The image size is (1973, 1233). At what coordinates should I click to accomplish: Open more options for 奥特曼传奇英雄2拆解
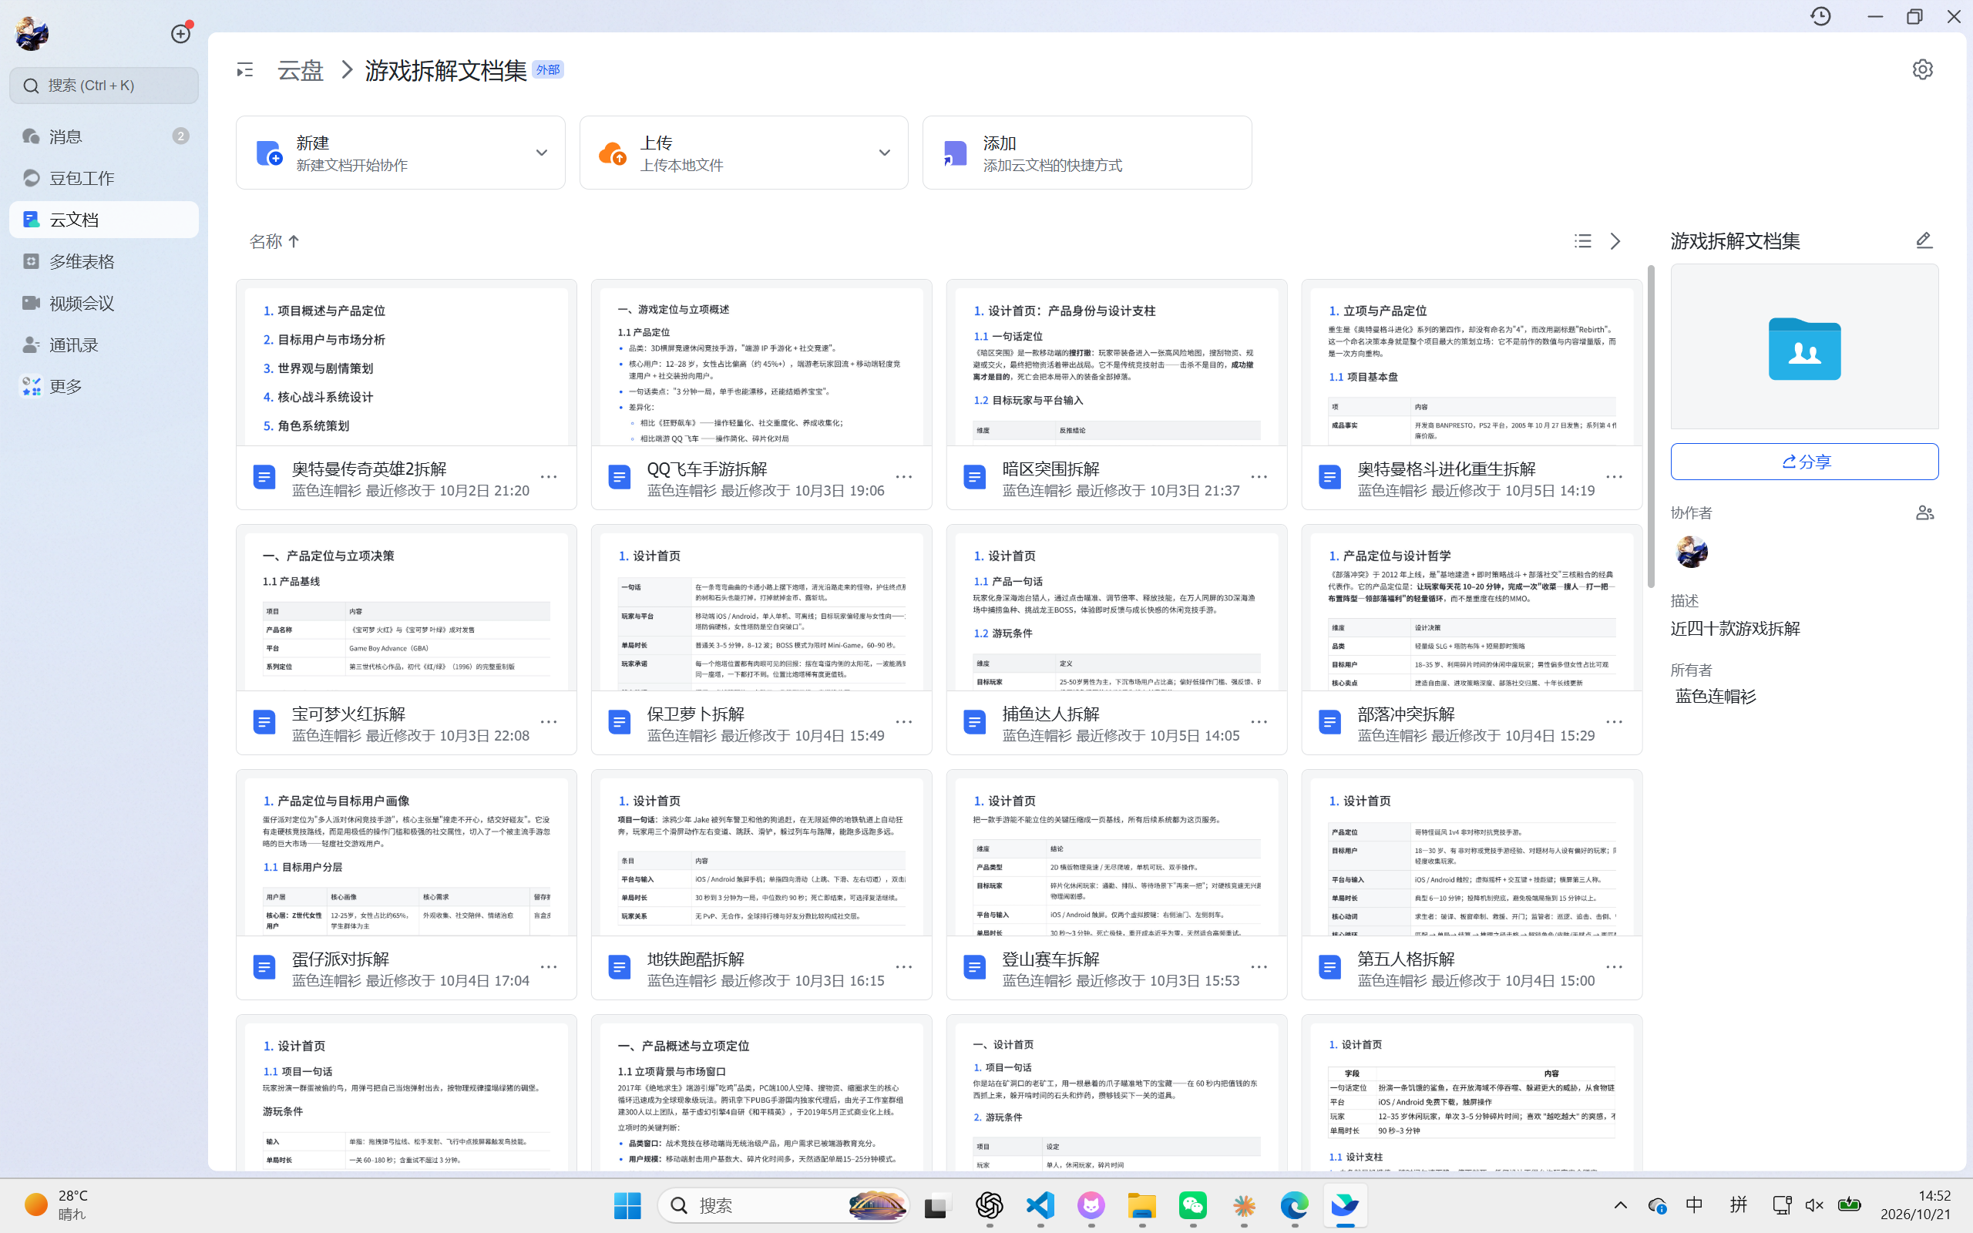pyautogui.click(x=549, y=477)
